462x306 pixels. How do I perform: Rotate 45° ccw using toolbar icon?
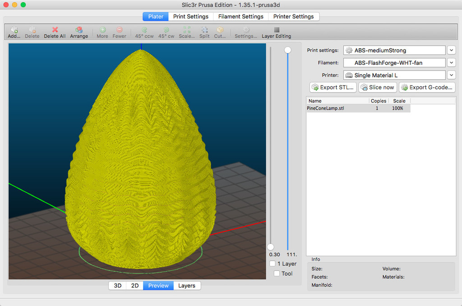coord(144,30)
